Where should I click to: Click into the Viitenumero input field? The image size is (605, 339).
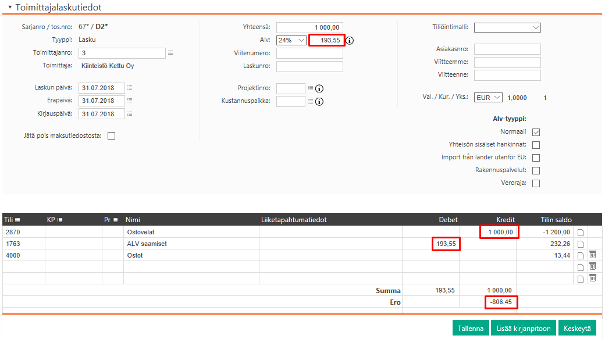pos(309,53)
